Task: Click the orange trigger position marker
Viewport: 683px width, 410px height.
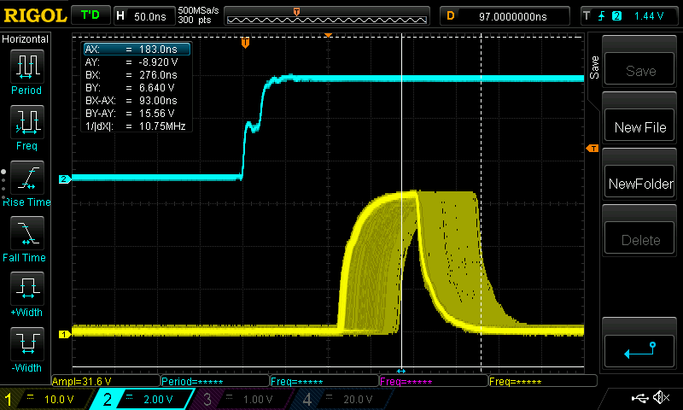Action: [245, 42]
